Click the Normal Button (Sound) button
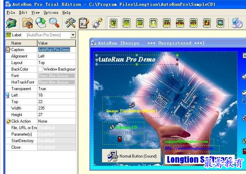The width and height of the screenshot is (246, 174). pyautogui.click(x=132, y=156)
